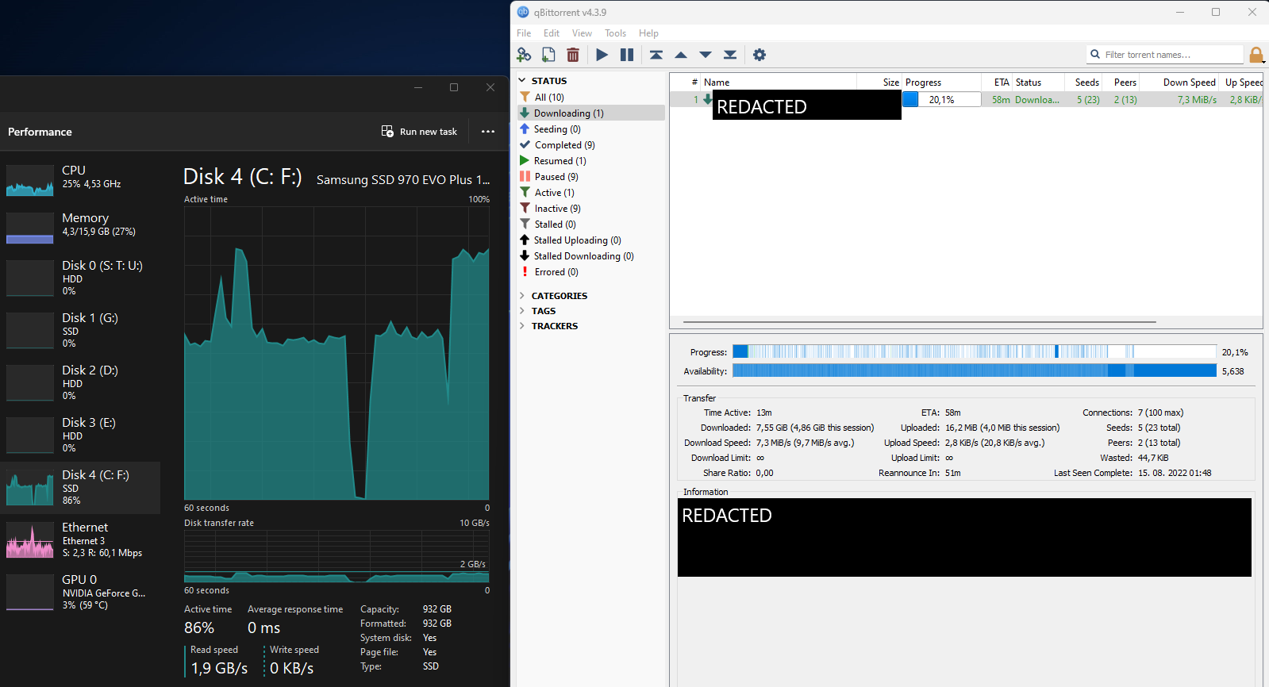Select Disk 3 (E:) entry

click(x=80, y=435)
